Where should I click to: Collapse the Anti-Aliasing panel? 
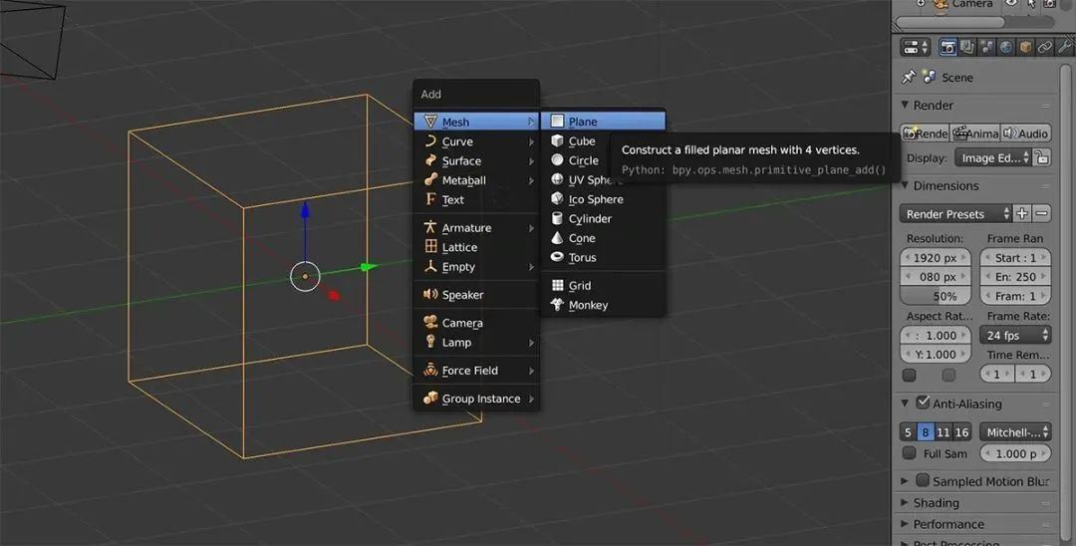click(x=905, y=404)
